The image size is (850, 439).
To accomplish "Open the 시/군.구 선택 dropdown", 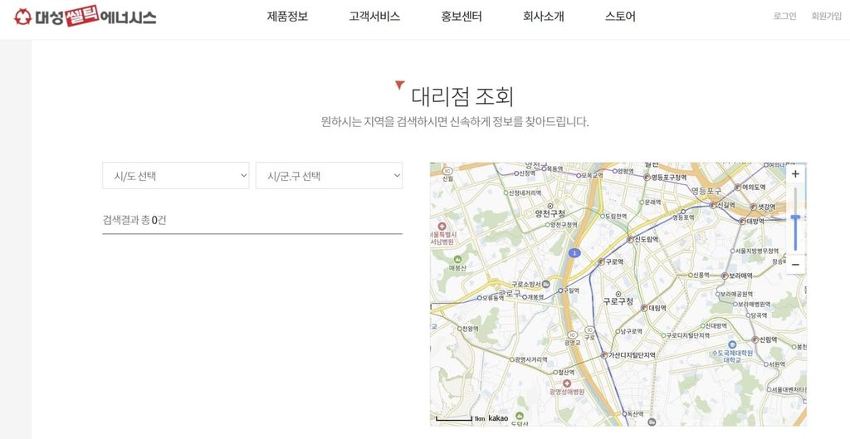I will [x=329, y=176].
